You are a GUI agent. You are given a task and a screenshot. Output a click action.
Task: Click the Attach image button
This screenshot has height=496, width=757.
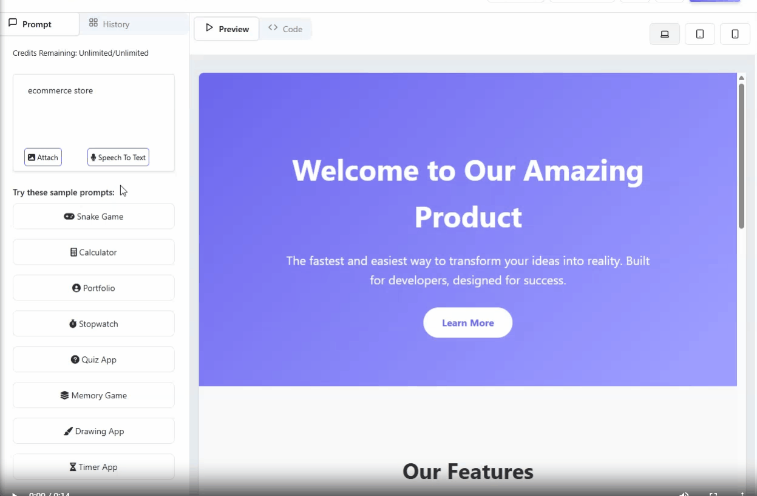pyautogui.click(x=43, y=157)
